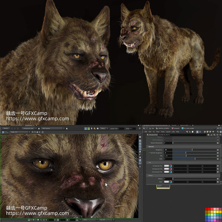This screenshot has height=222, width=222.
Task: Click the grid list icon in network toolbar
Action: (193, 132)
